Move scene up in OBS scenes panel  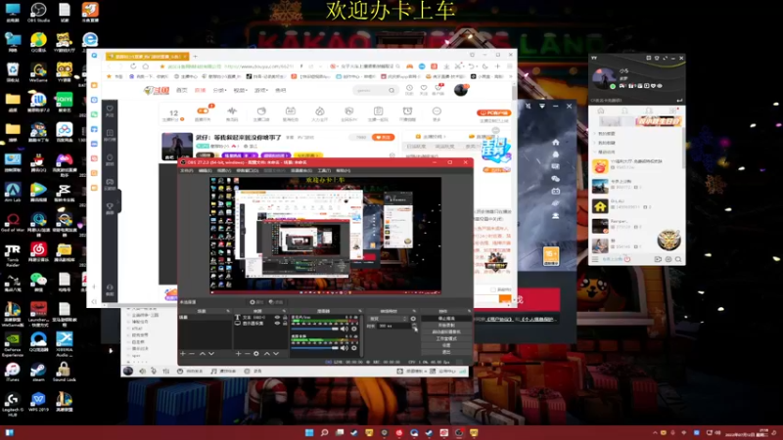coord(203,354)
